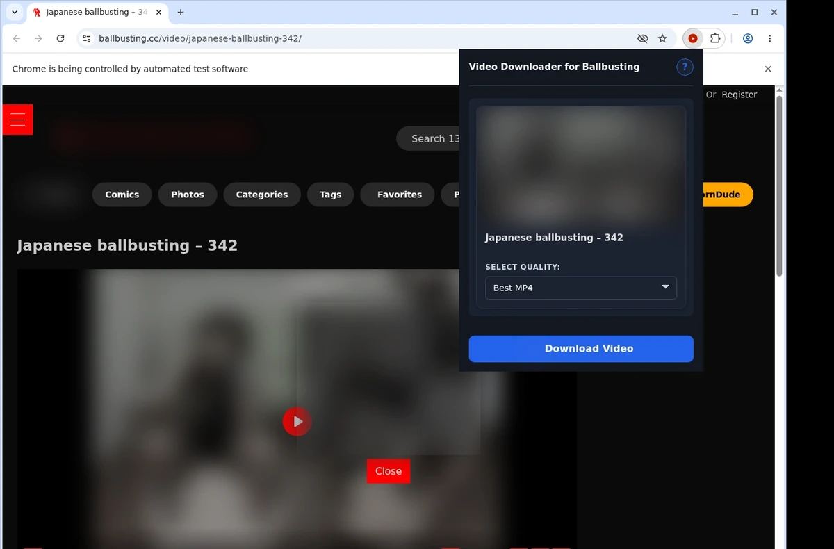
Task: Select the Japanese ballbusting – 34 tab
Action: click(x=96, y=13)
